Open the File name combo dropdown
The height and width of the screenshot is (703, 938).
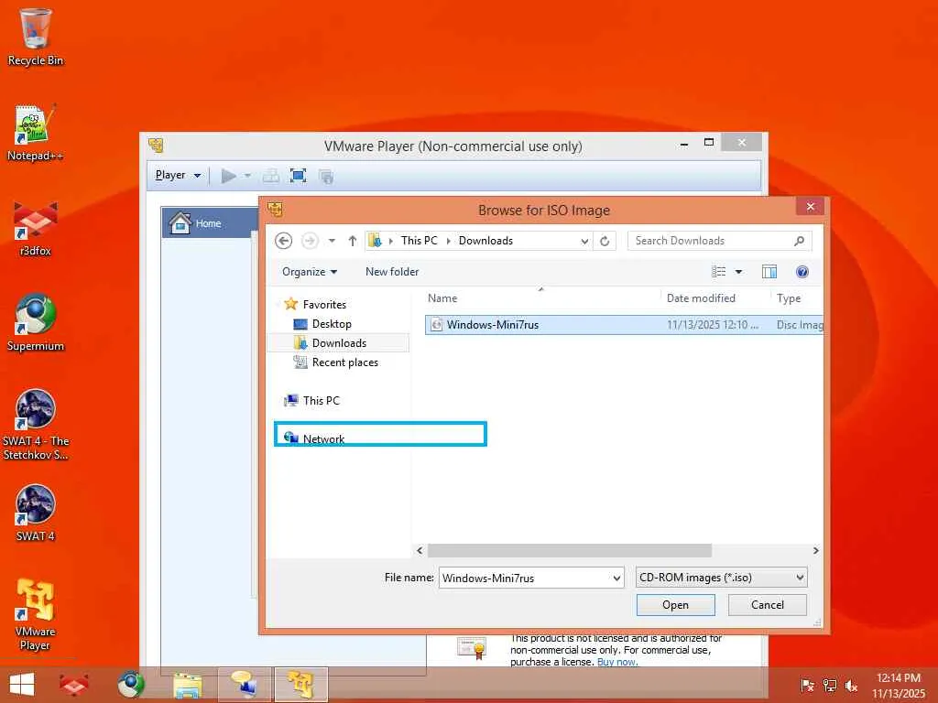(616, 579)
